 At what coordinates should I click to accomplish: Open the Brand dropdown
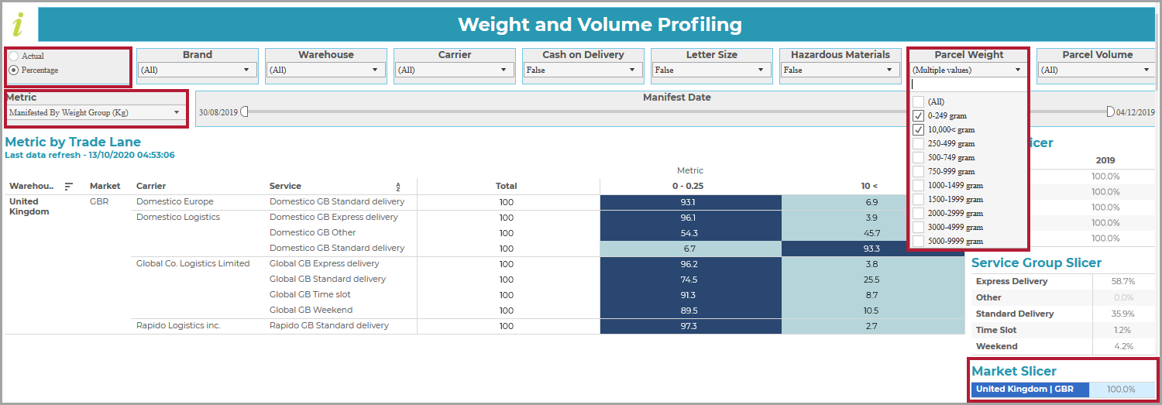coord(198,70)
